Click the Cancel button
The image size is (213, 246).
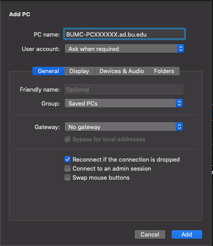[150, 234]
